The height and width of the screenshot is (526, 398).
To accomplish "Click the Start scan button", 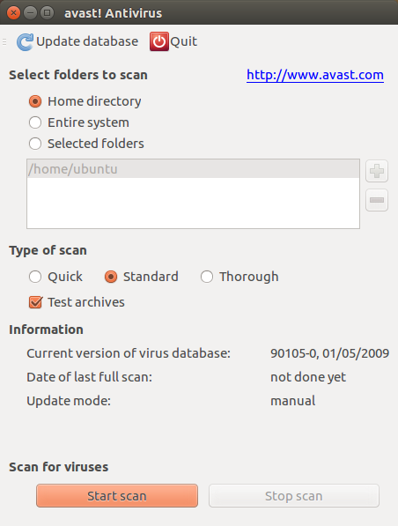I will pyautogui.click(x=117, y=495).
